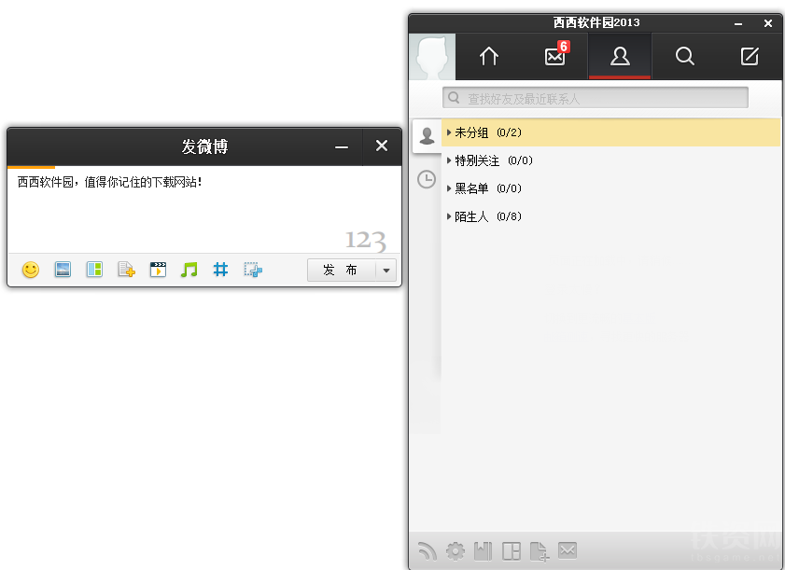Open the search magnifier icon in top bar
The width and height of the screenshot is (785, 570).
pyautogui.click(x=684, y=56)
